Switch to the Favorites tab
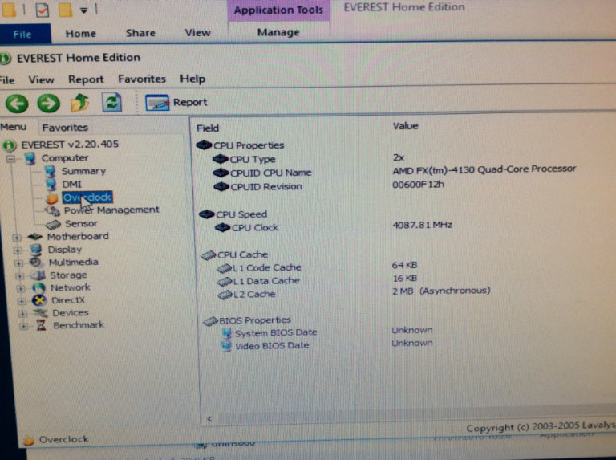 click(x=65, y=127)
